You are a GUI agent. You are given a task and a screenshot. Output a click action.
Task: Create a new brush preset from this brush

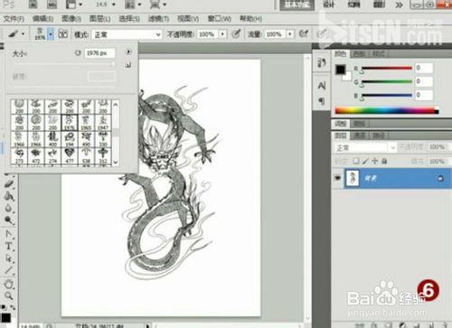tap(128, 64)
